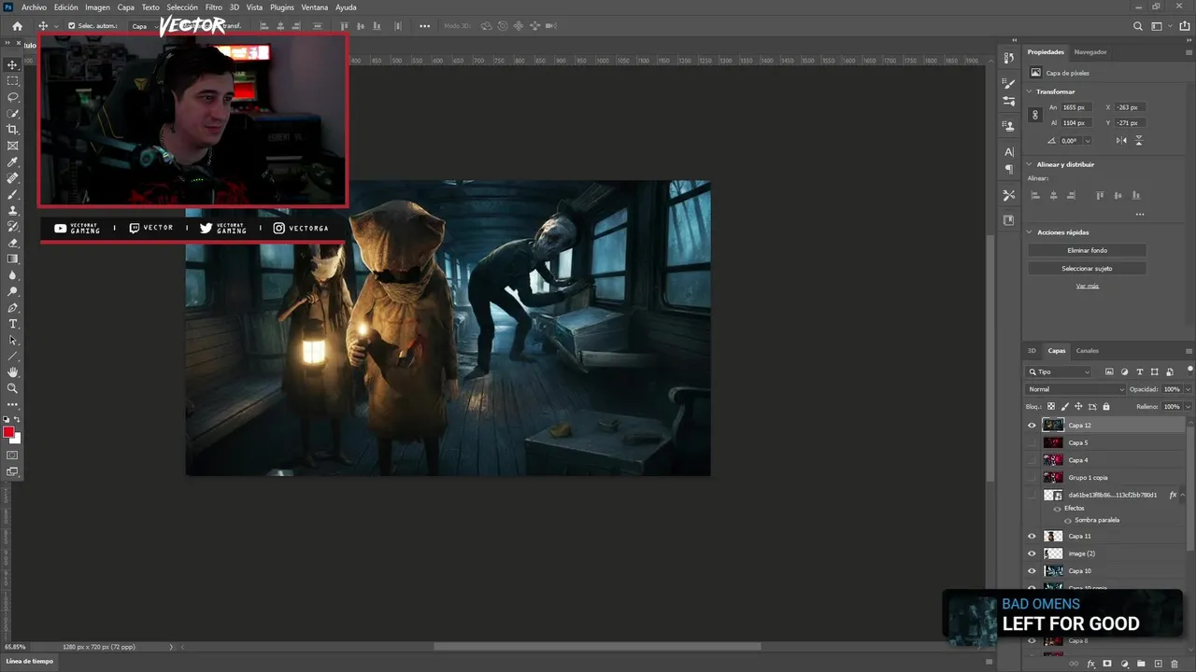Flip vertically in the Transformar section
1196x672 pixels.
[x=1139, y=141]
